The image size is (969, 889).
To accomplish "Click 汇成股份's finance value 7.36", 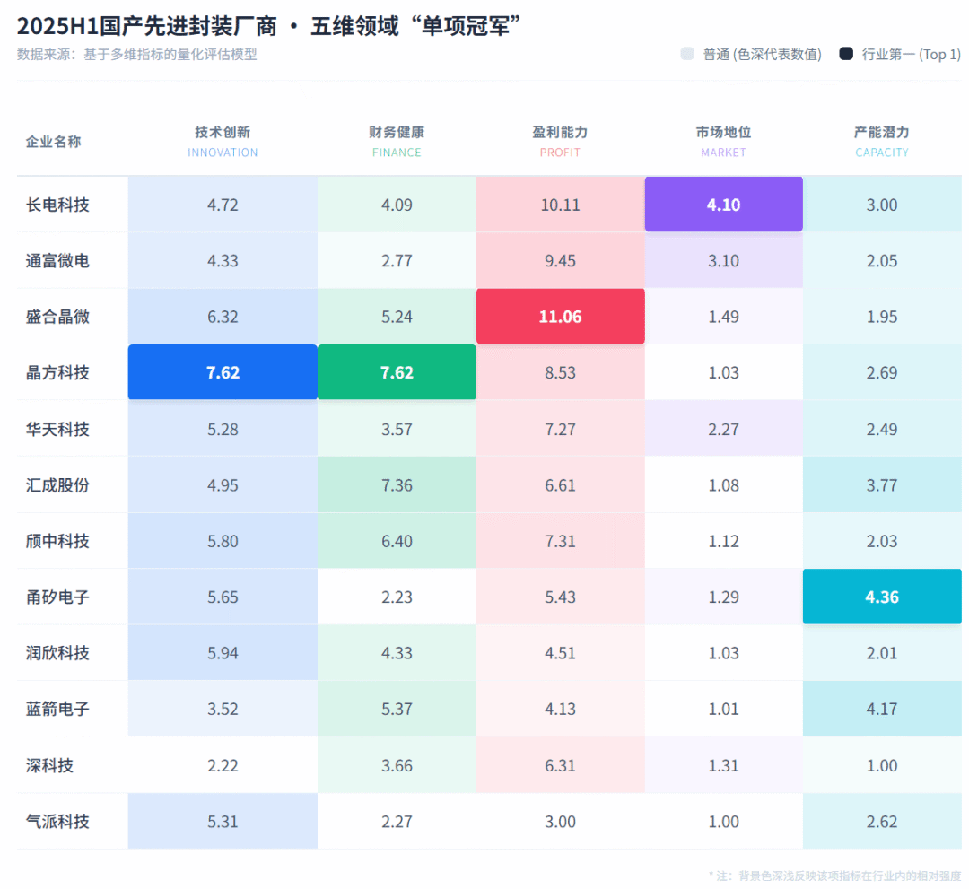I will tap(397, 485).
